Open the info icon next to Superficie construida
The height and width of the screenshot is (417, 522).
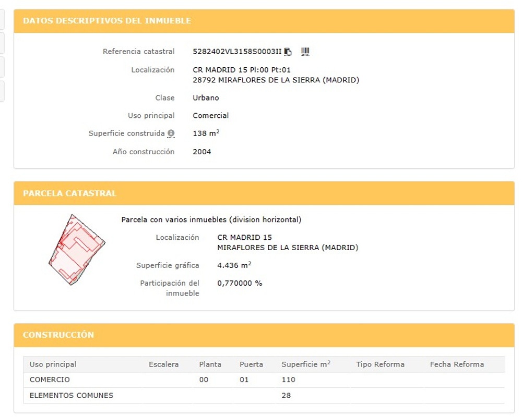tap(171, 133)
